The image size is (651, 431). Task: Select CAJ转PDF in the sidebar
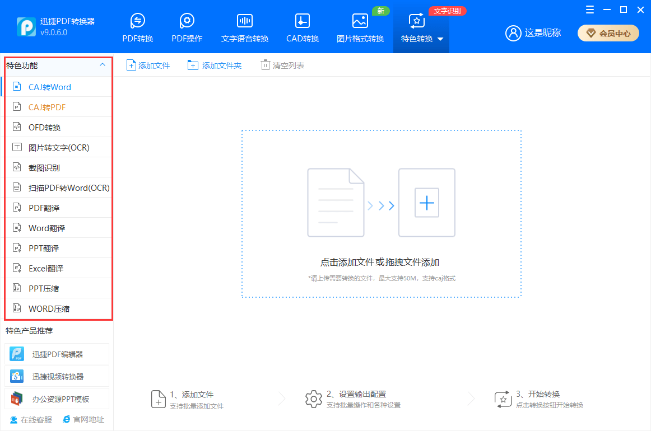(x=47, y=107)
